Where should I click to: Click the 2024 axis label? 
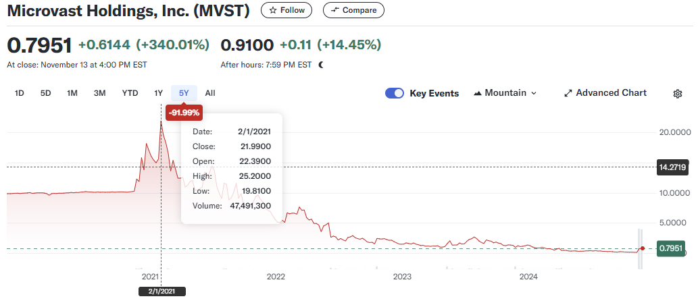point(529,277)
